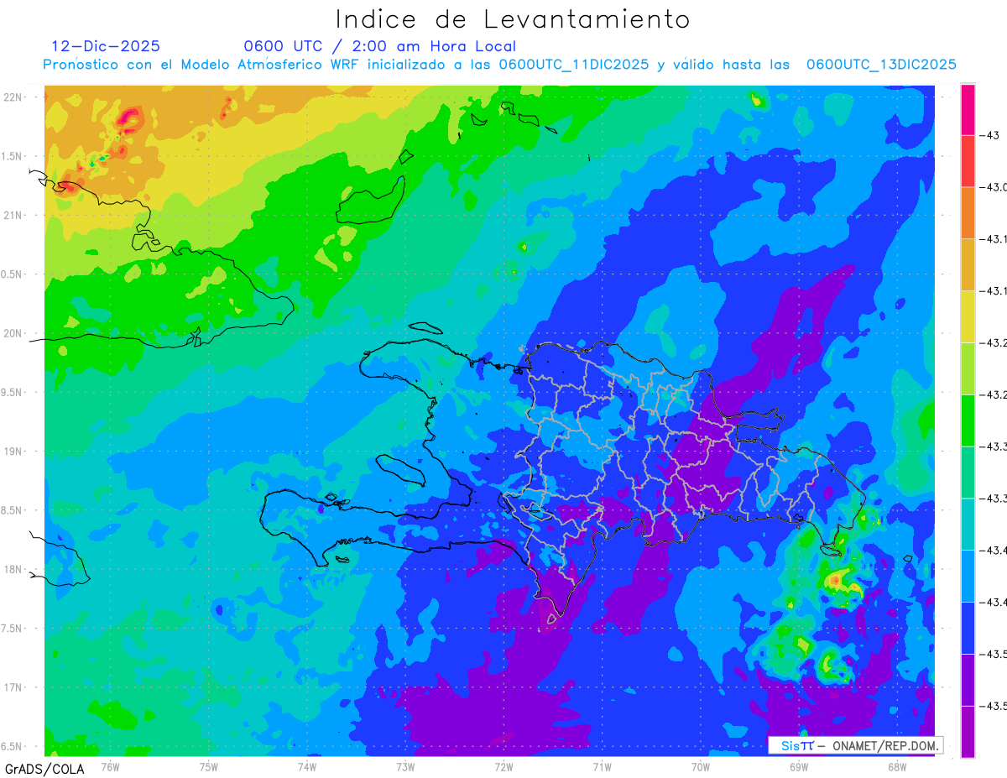Click the yellow-green colorbar swatch
This screenshot has height=778, width=1007.
(x=968, y=368)
